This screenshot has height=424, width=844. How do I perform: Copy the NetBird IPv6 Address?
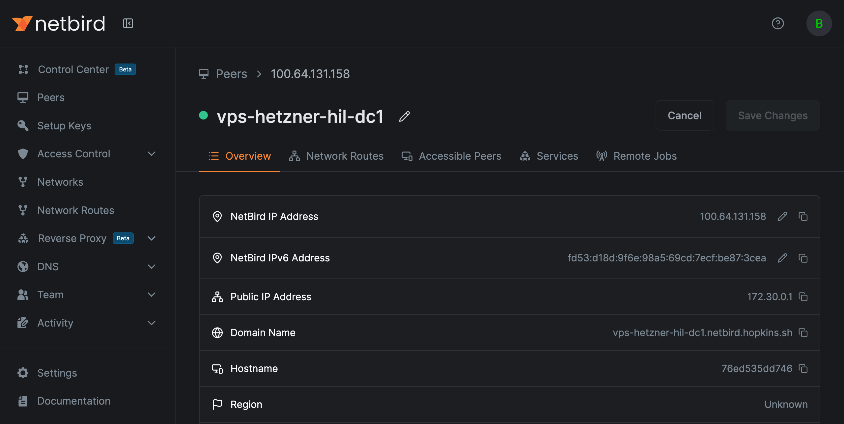(x=803, y=258)
